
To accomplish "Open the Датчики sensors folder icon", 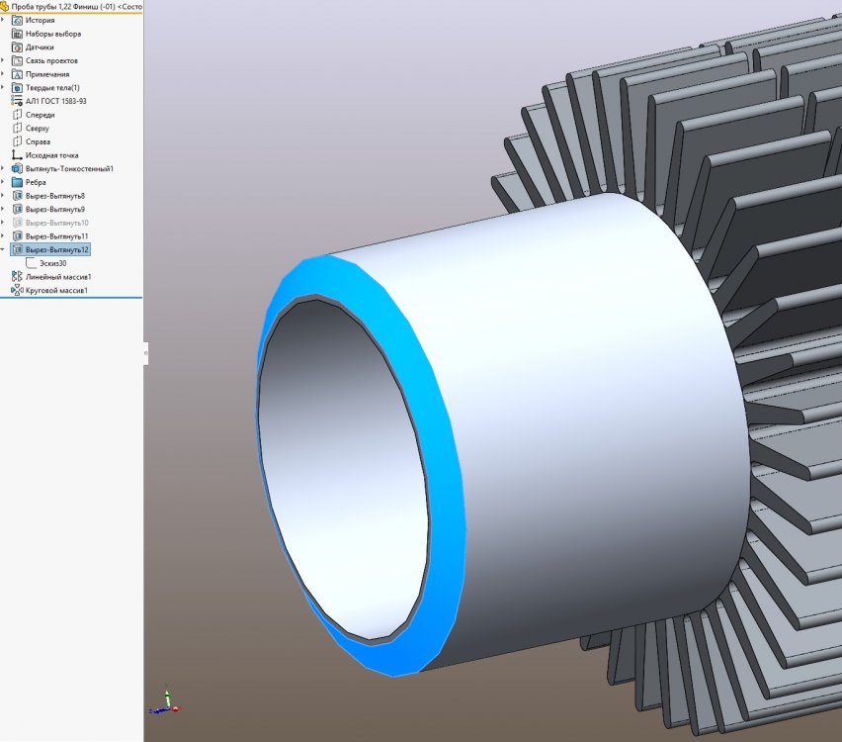I will pyautogui.click(x=17, y=46).
